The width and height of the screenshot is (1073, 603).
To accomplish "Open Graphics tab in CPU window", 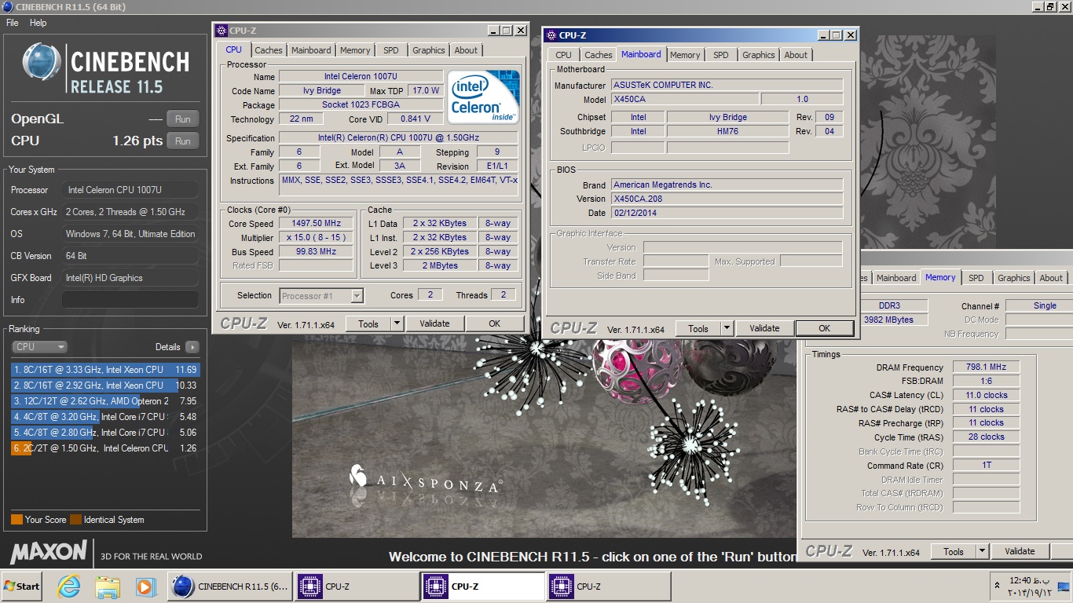I will (429, 50).
